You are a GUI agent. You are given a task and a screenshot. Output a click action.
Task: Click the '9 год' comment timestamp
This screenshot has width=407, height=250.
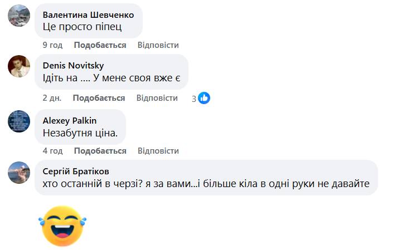pos(52,45)
